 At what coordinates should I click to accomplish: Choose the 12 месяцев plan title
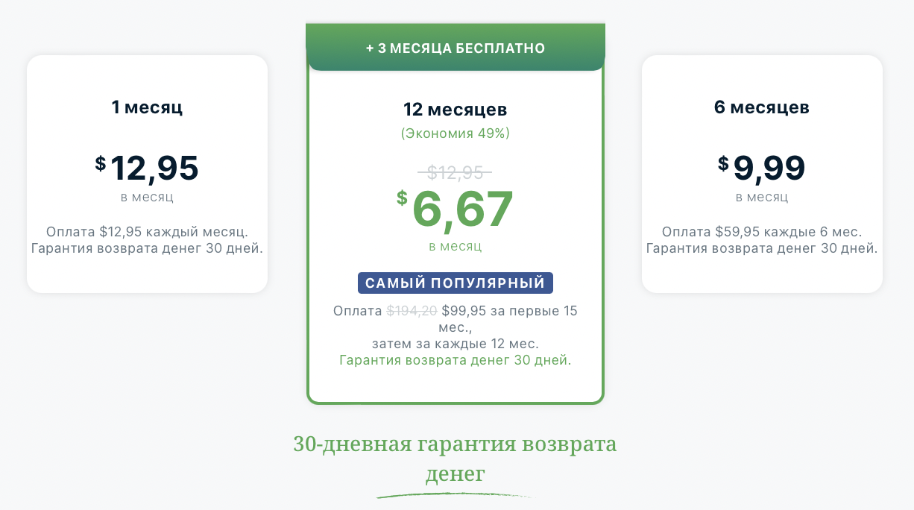tap(455, 110)
